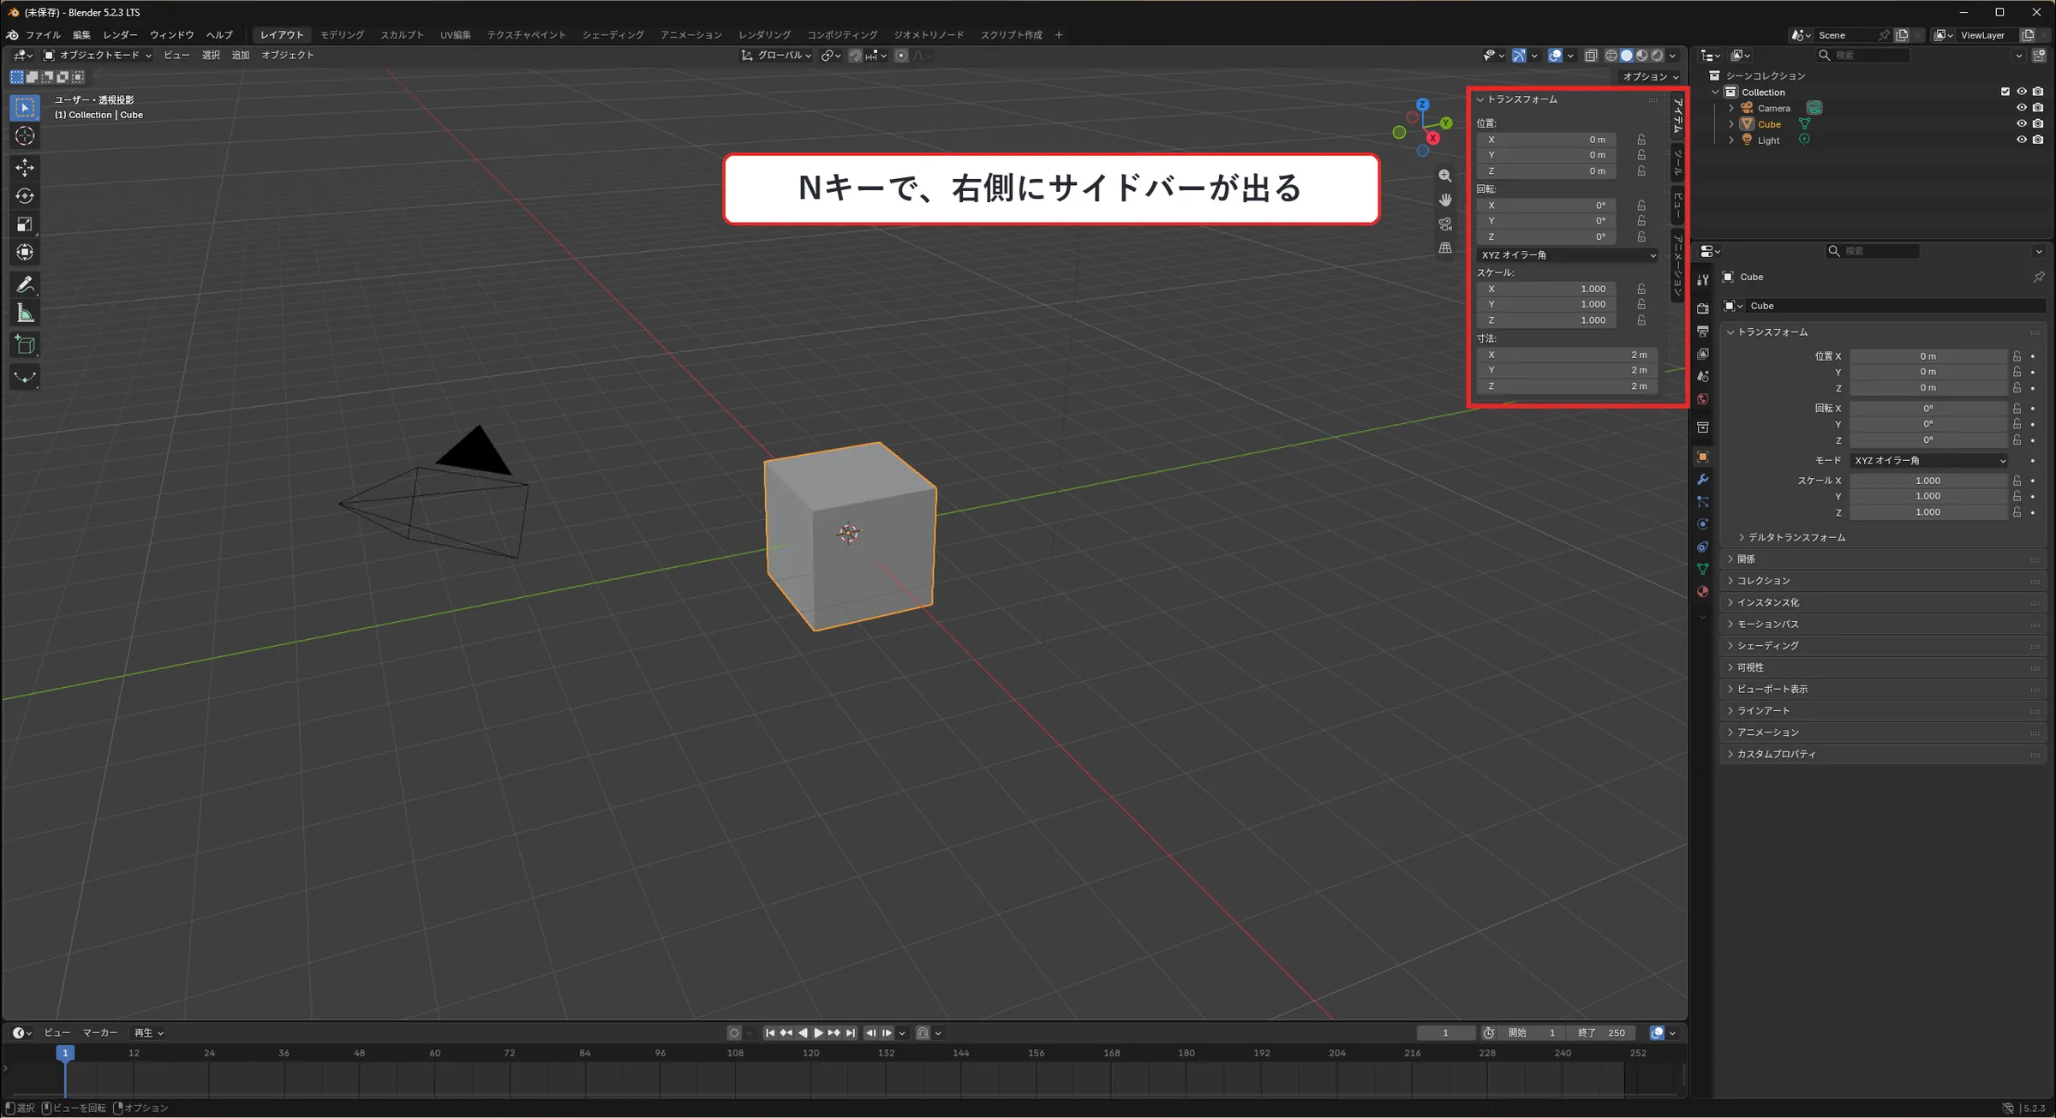Select the Add Cube tool

pyautogui.click(x=25, y=345)
